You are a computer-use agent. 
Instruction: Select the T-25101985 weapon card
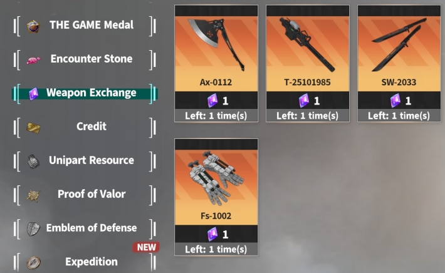click(308, 63)
